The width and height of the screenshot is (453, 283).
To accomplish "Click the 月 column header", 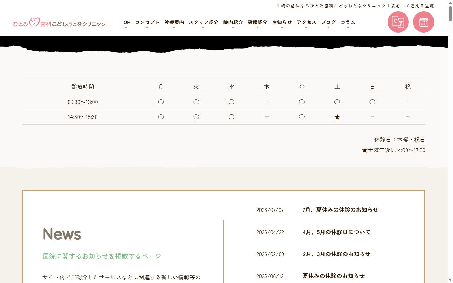I will [161, 87].
